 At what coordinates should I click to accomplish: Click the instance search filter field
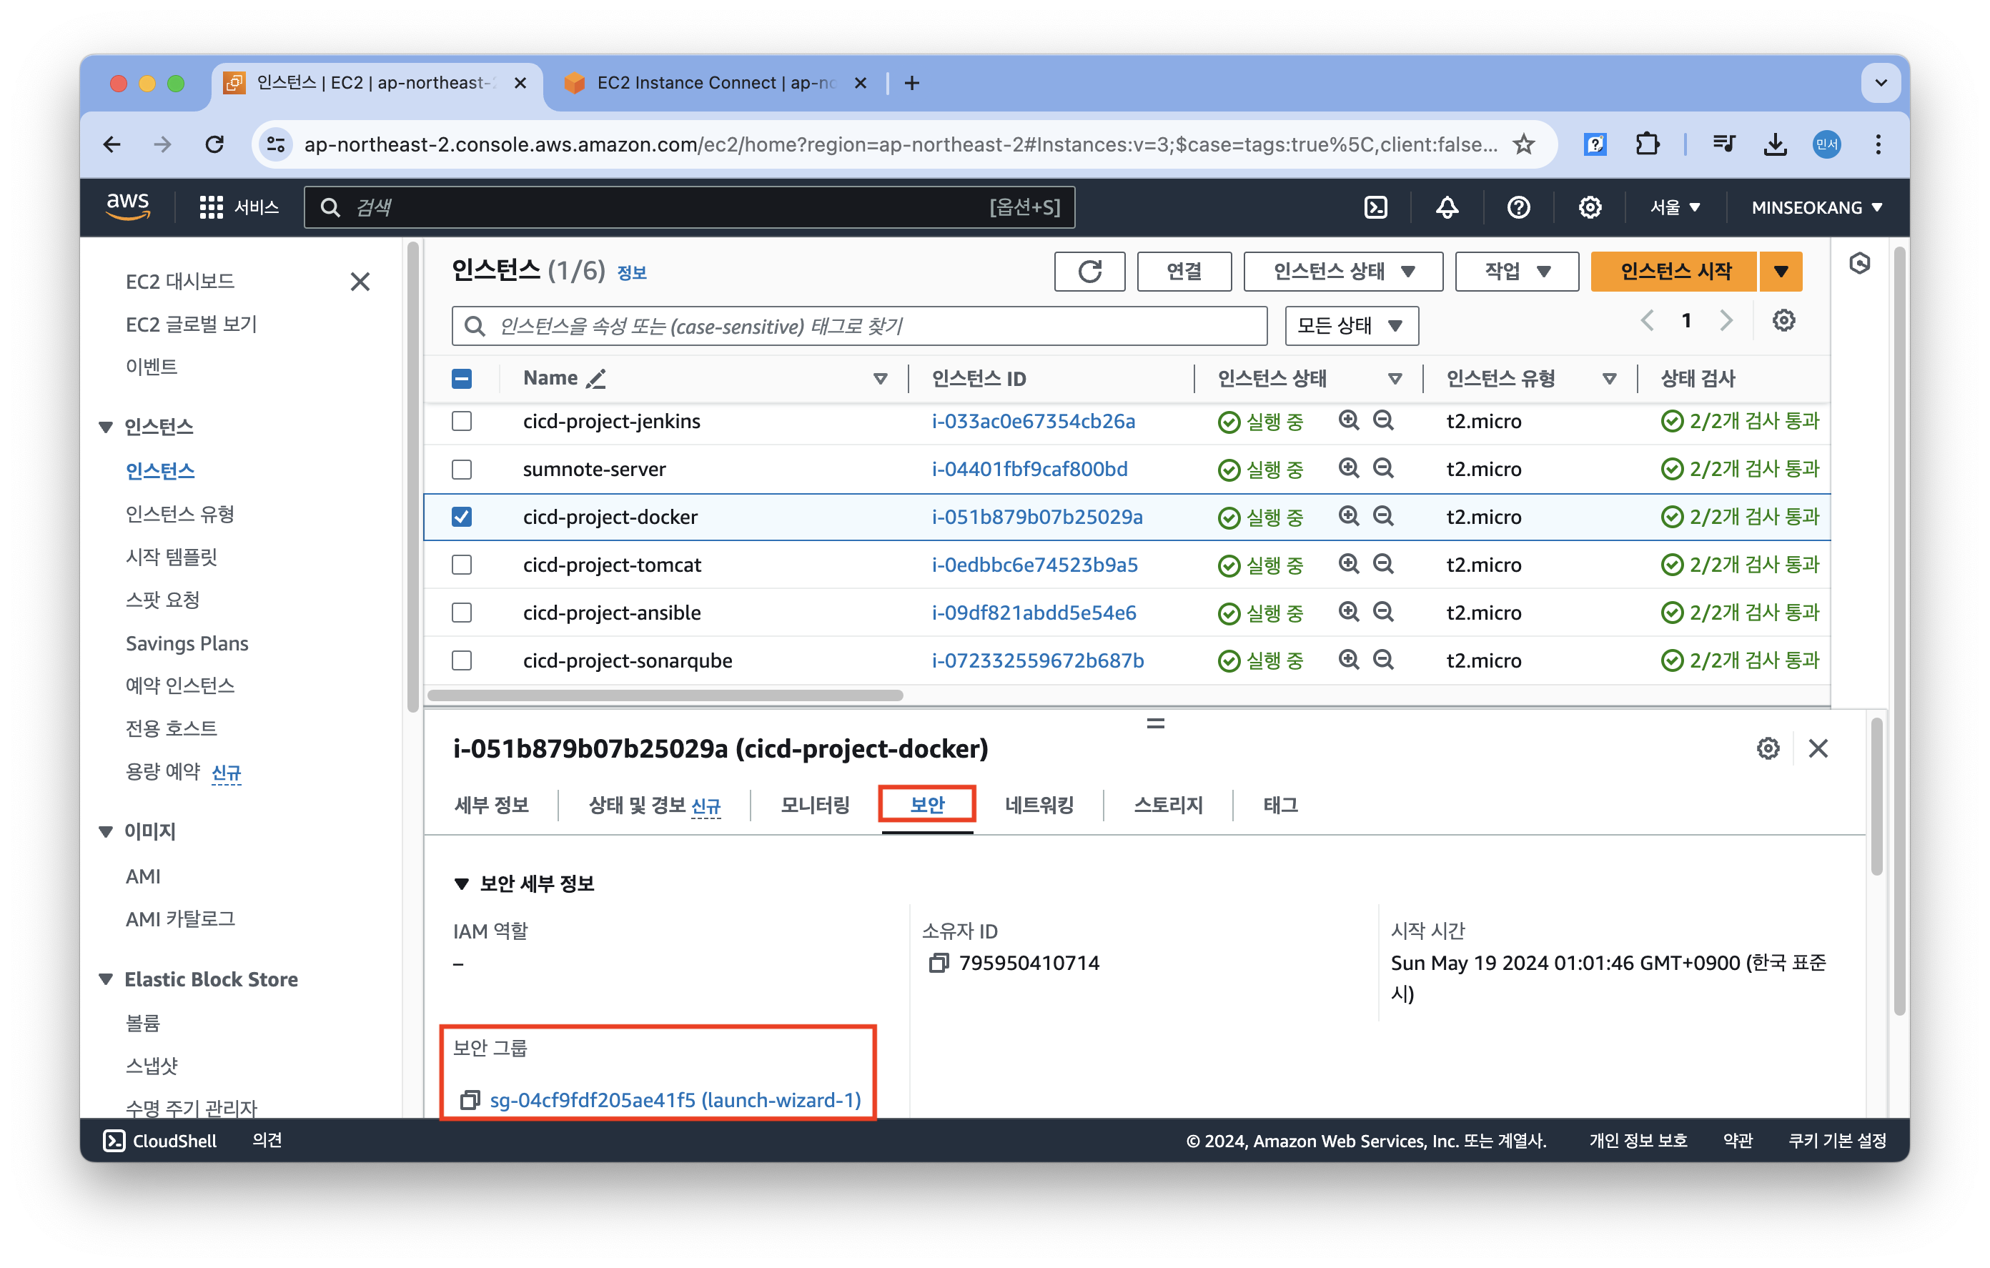point(859,327)
